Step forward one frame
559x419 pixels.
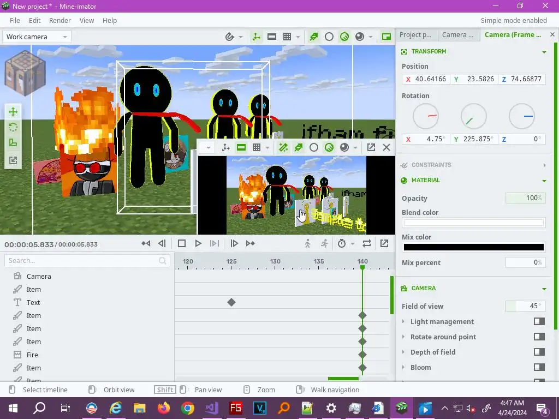pos(234,243)
